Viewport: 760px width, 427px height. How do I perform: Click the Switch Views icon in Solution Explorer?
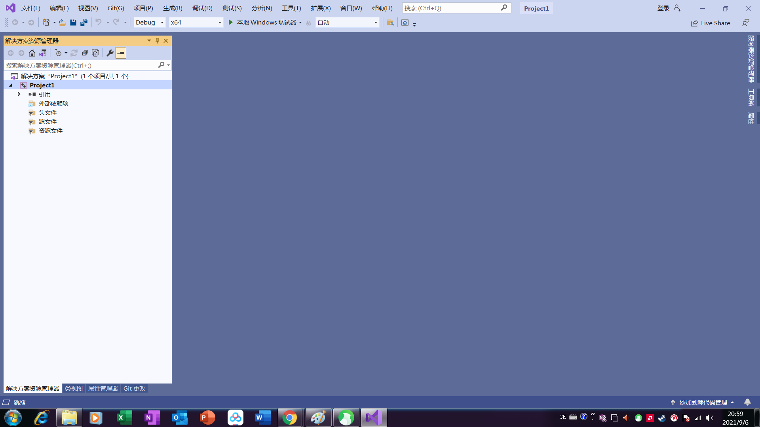[43, 53]
